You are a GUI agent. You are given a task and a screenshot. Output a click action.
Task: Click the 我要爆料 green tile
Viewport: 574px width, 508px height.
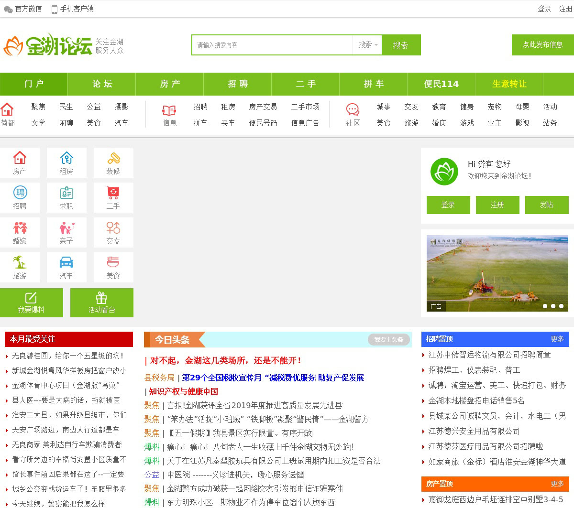32,303
